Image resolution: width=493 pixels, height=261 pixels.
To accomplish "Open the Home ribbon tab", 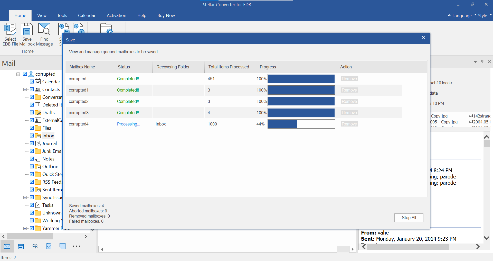I will pyautogui.click(x=20, y=15).
